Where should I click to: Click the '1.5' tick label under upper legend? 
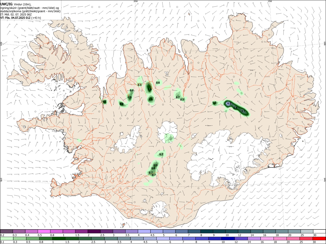77,235
